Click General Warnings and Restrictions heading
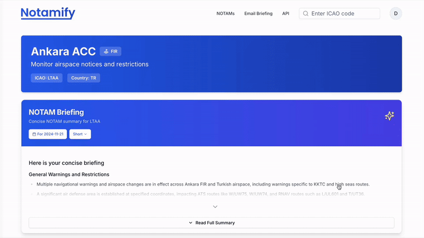Image resolution: width=424 pixels, height=238 pixels. pyautogui.click(x=69, y=174)
